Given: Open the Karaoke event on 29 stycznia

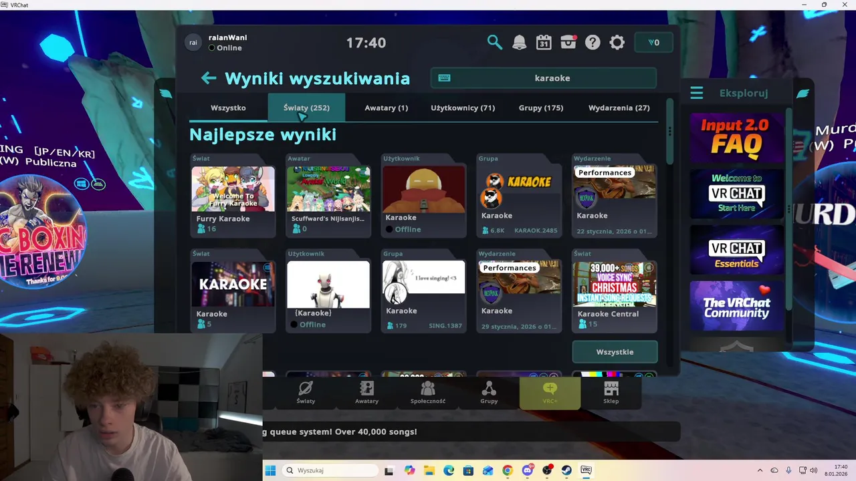Looking at the screenshot, I should (x=519, y=291).
